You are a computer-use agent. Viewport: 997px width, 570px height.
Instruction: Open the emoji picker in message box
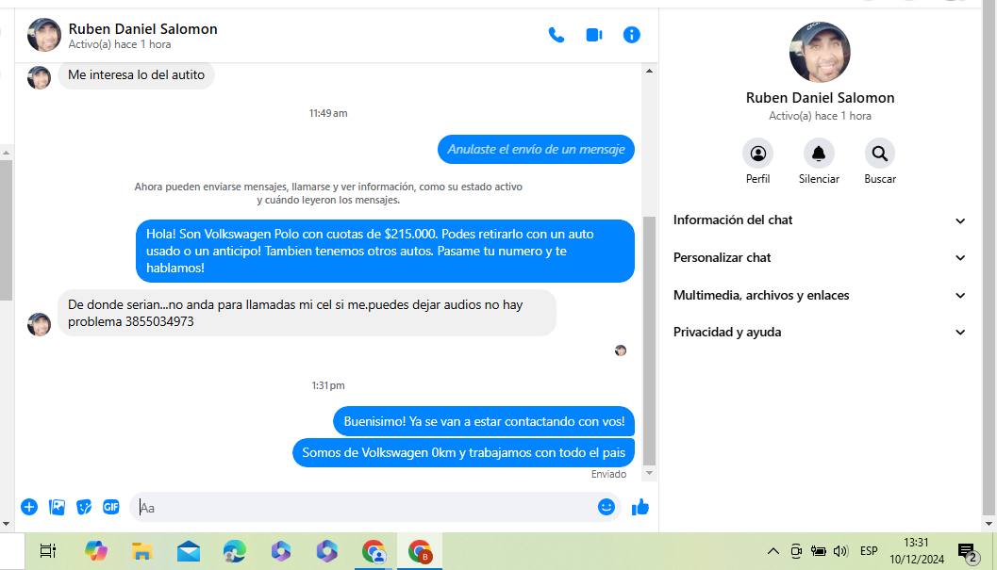tap(606, 507)
